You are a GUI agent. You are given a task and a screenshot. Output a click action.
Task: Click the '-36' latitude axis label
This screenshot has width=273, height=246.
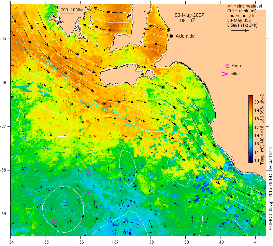tap(3, 83)
